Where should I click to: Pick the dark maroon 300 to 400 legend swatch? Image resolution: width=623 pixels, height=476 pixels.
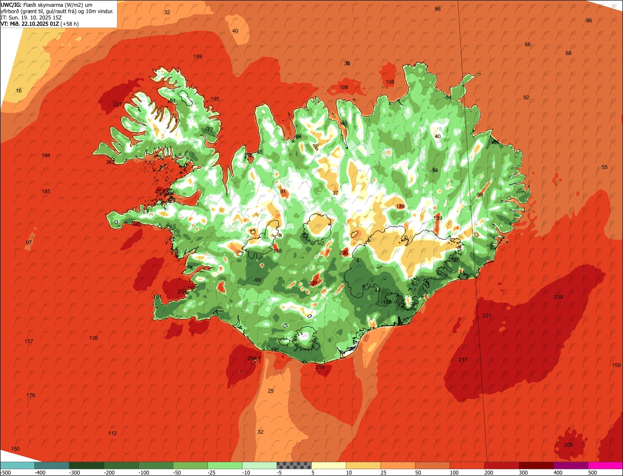pos(536,465)
